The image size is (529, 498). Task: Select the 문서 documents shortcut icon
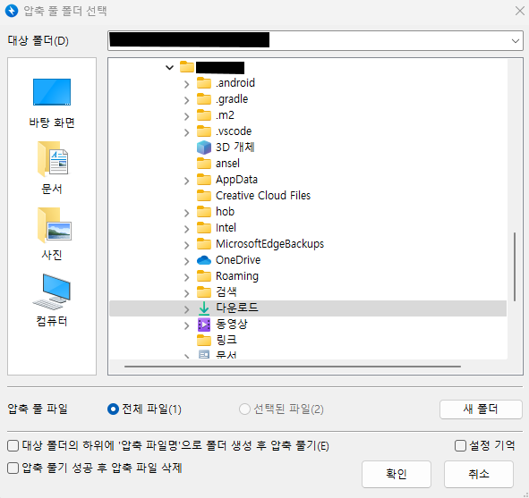[53, 159]
